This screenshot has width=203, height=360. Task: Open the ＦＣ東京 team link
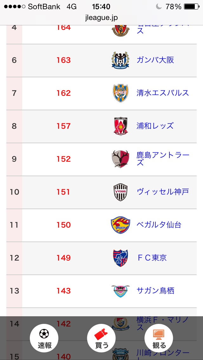click(x=152, y=258)
